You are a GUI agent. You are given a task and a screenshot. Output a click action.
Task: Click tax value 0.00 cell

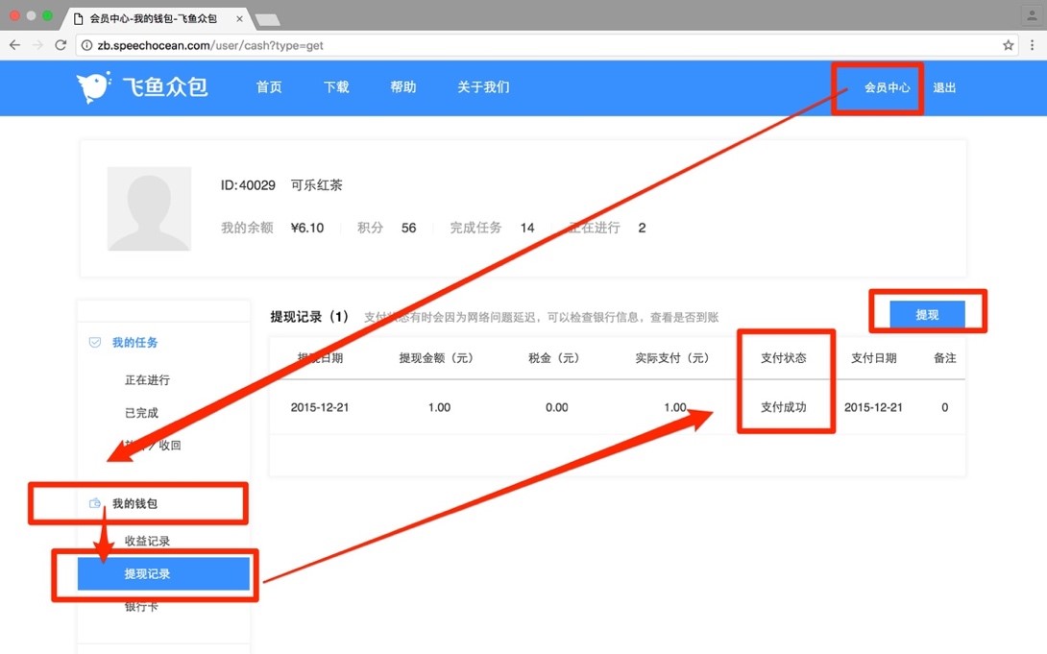click(x=557, y=407)
